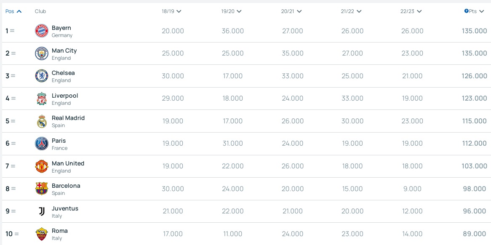Open the Barcelona club name link
The width and height of the screenshot is (491, 245).
66,186
